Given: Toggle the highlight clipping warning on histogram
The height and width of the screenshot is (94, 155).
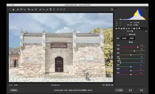Looking at the screenshot, I should 146,9.
